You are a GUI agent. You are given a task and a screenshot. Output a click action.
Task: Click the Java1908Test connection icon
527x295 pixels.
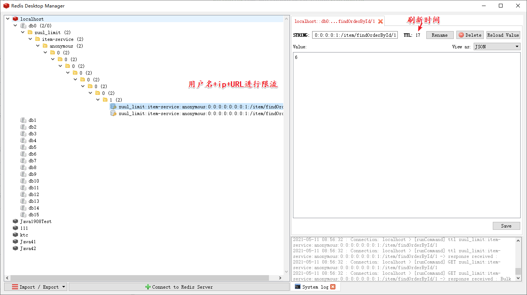15,221
